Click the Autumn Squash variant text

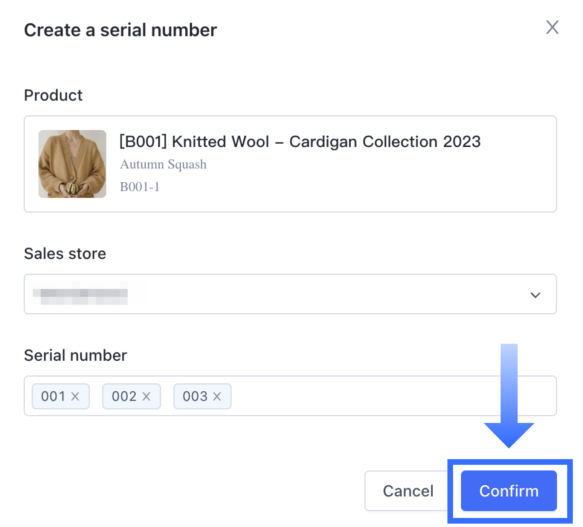point(163,164)
